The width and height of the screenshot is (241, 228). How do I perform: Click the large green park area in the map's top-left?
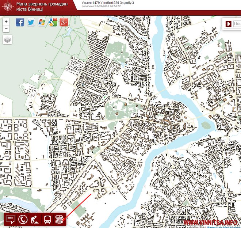pos(37,55)
